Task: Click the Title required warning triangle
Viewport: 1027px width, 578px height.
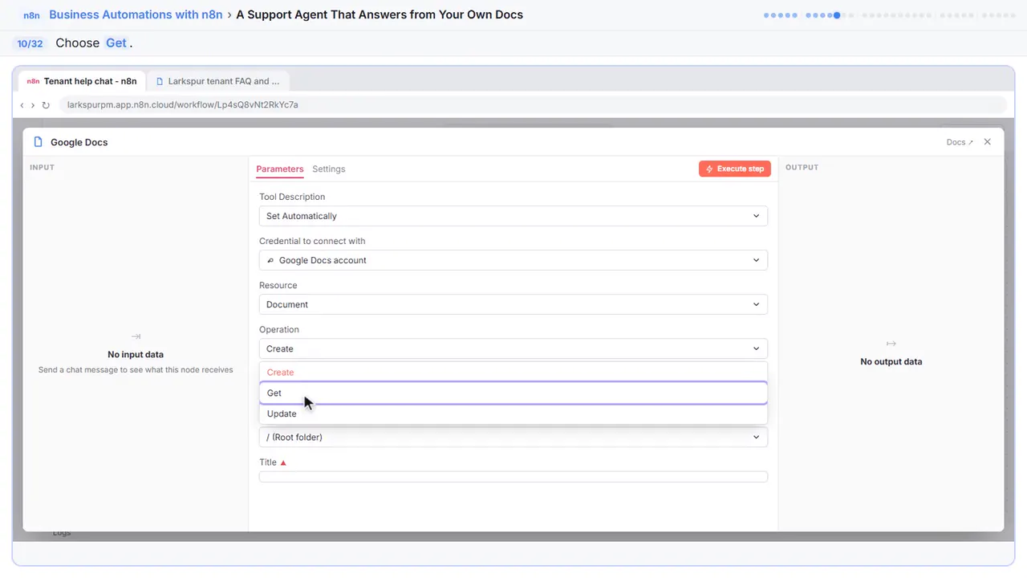Action: [283, 462]
